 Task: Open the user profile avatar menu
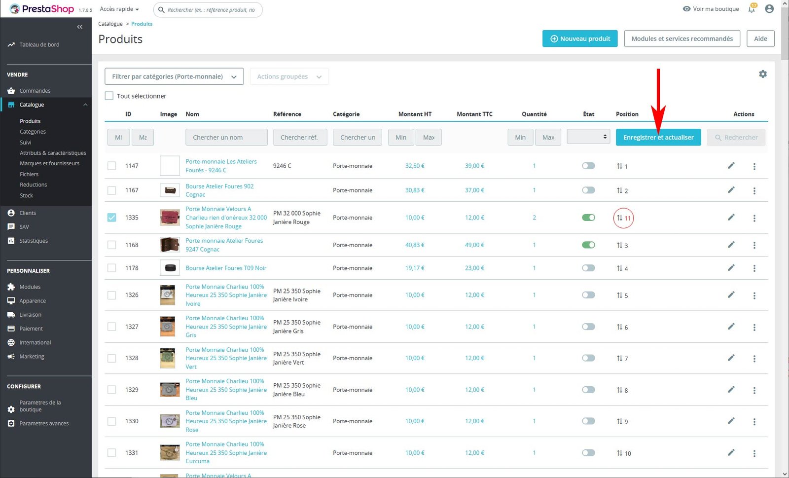pos(769,9)
